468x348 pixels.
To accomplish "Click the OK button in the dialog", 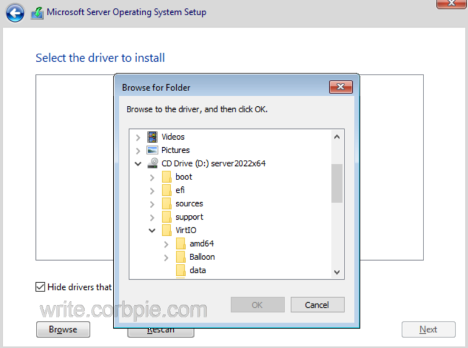I will (257, 305).
